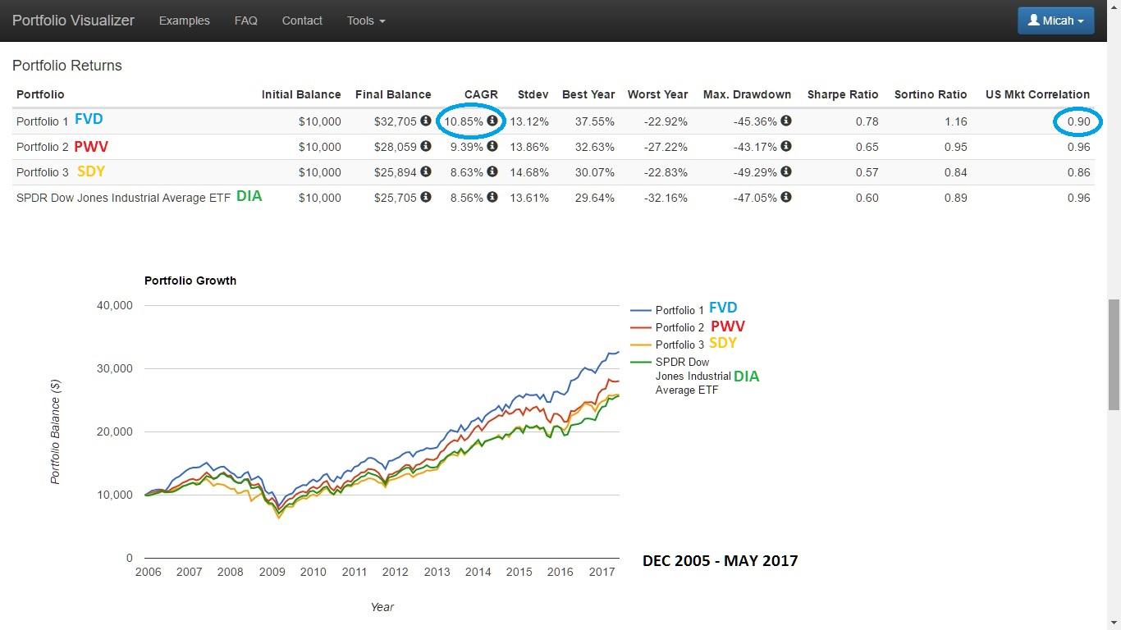The height and width of the screenshot is (630, 1121).
Task: Click the 37.55% best year value
Action: click(595, 121)
